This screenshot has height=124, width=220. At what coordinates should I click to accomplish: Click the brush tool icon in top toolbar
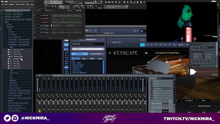[134, 2]
